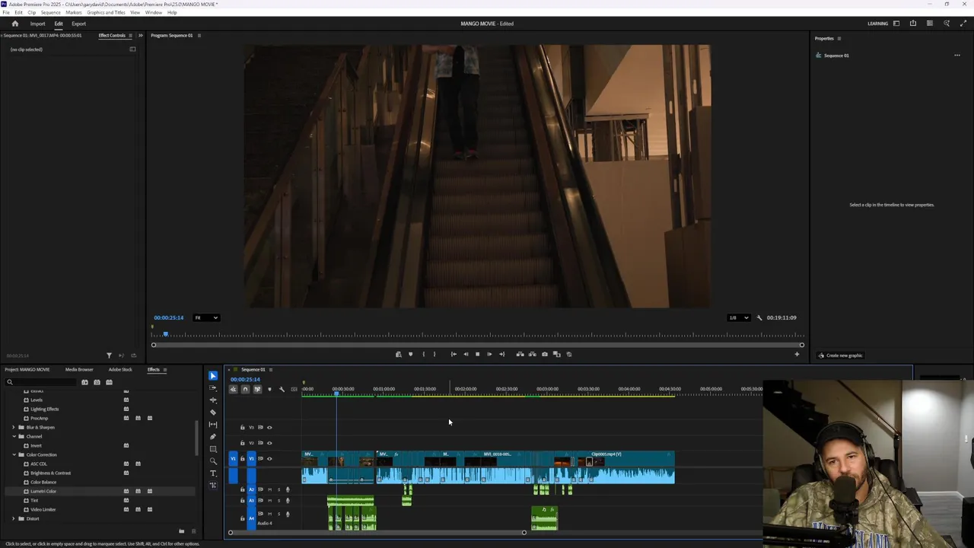Select the Track Select Forward tool

pyautogui.click(x=213, y=388)
